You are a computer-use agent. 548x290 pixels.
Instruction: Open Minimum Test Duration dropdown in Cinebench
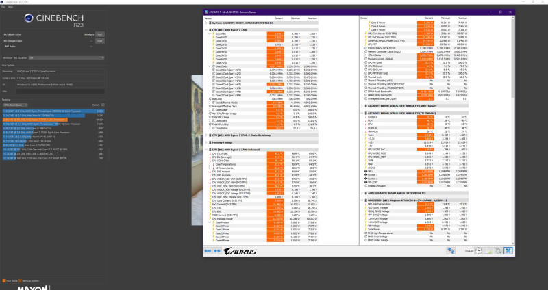pyautogui.click(x=66, y=58)
